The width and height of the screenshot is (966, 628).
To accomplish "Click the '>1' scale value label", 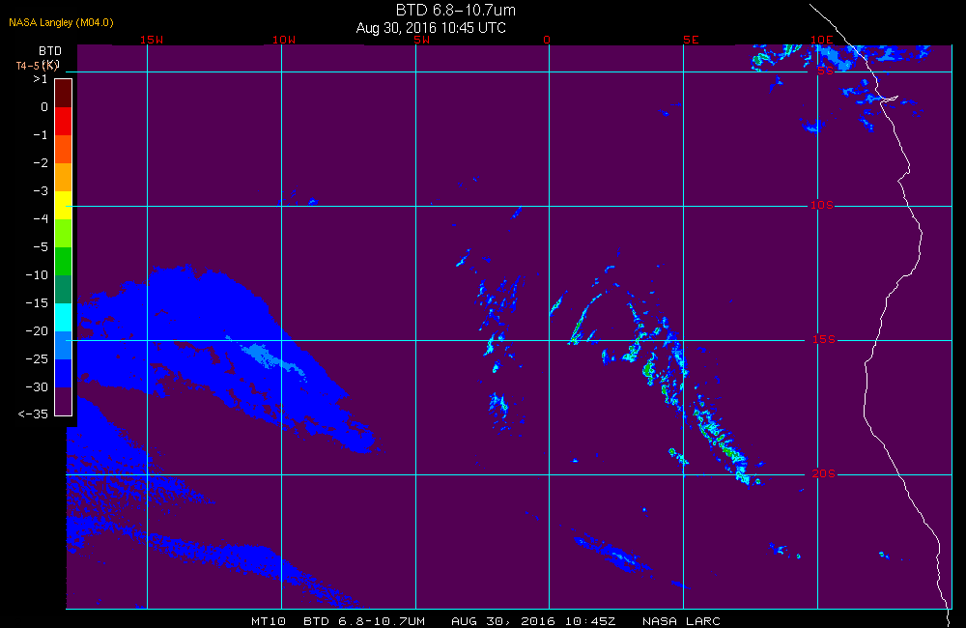I will [40, 79].
